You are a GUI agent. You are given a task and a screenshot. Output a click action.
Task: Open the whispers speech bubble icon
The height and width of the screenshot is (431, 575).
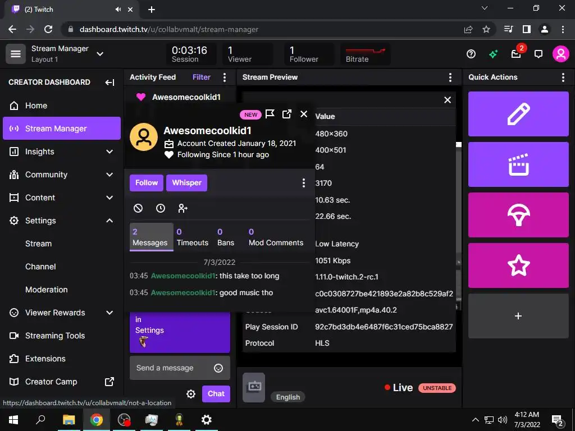(539, 54)
